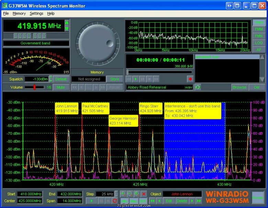Go to the next memory channel
Image resolution: width=268 pixels, height=208 pixels.
click(x=96, y=87)
